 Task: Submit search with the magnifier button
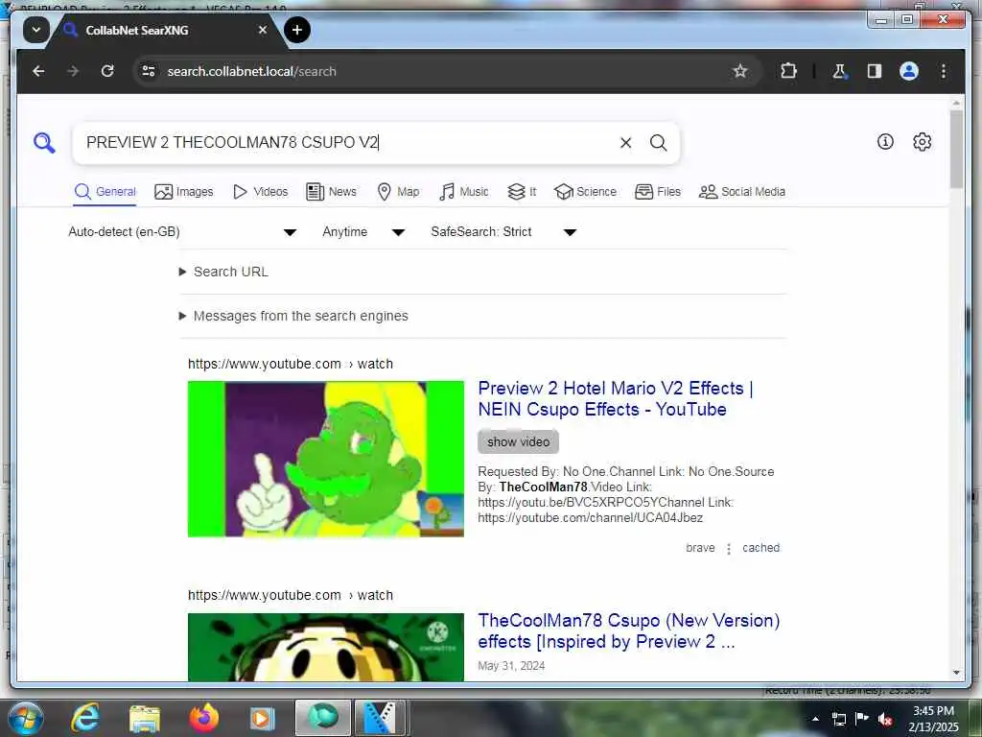658,143
